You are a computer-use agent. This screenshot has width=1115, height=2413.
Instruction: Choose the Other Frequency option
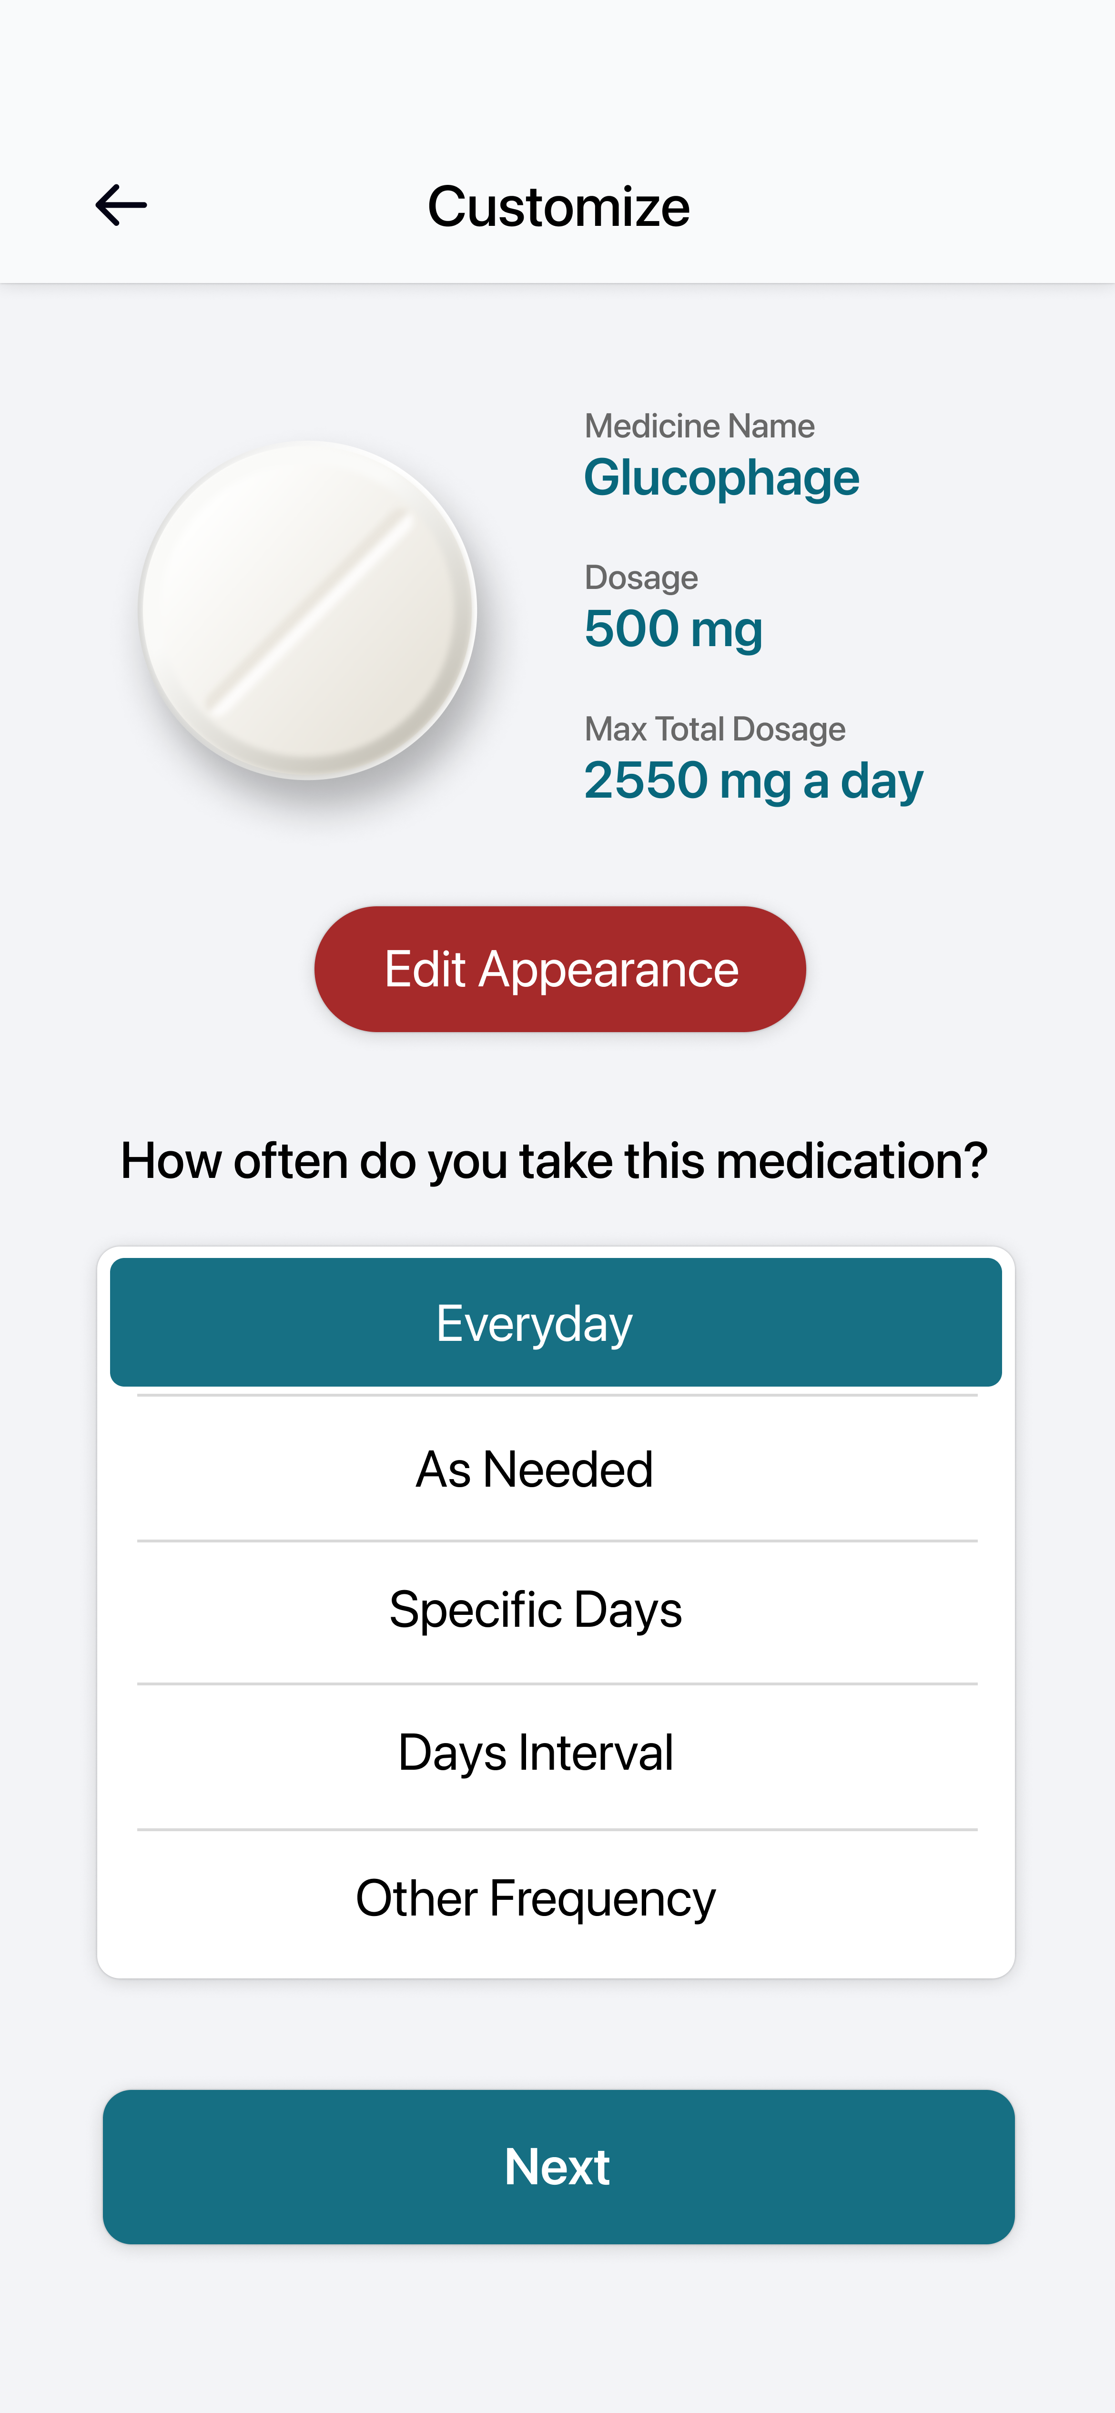(x=535, y=1899)
